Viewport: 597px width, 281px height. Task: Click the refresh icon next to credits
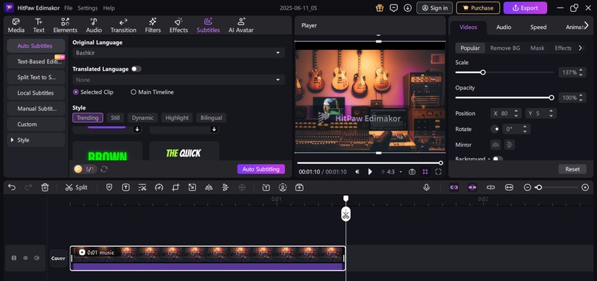(x=104, y=169)
